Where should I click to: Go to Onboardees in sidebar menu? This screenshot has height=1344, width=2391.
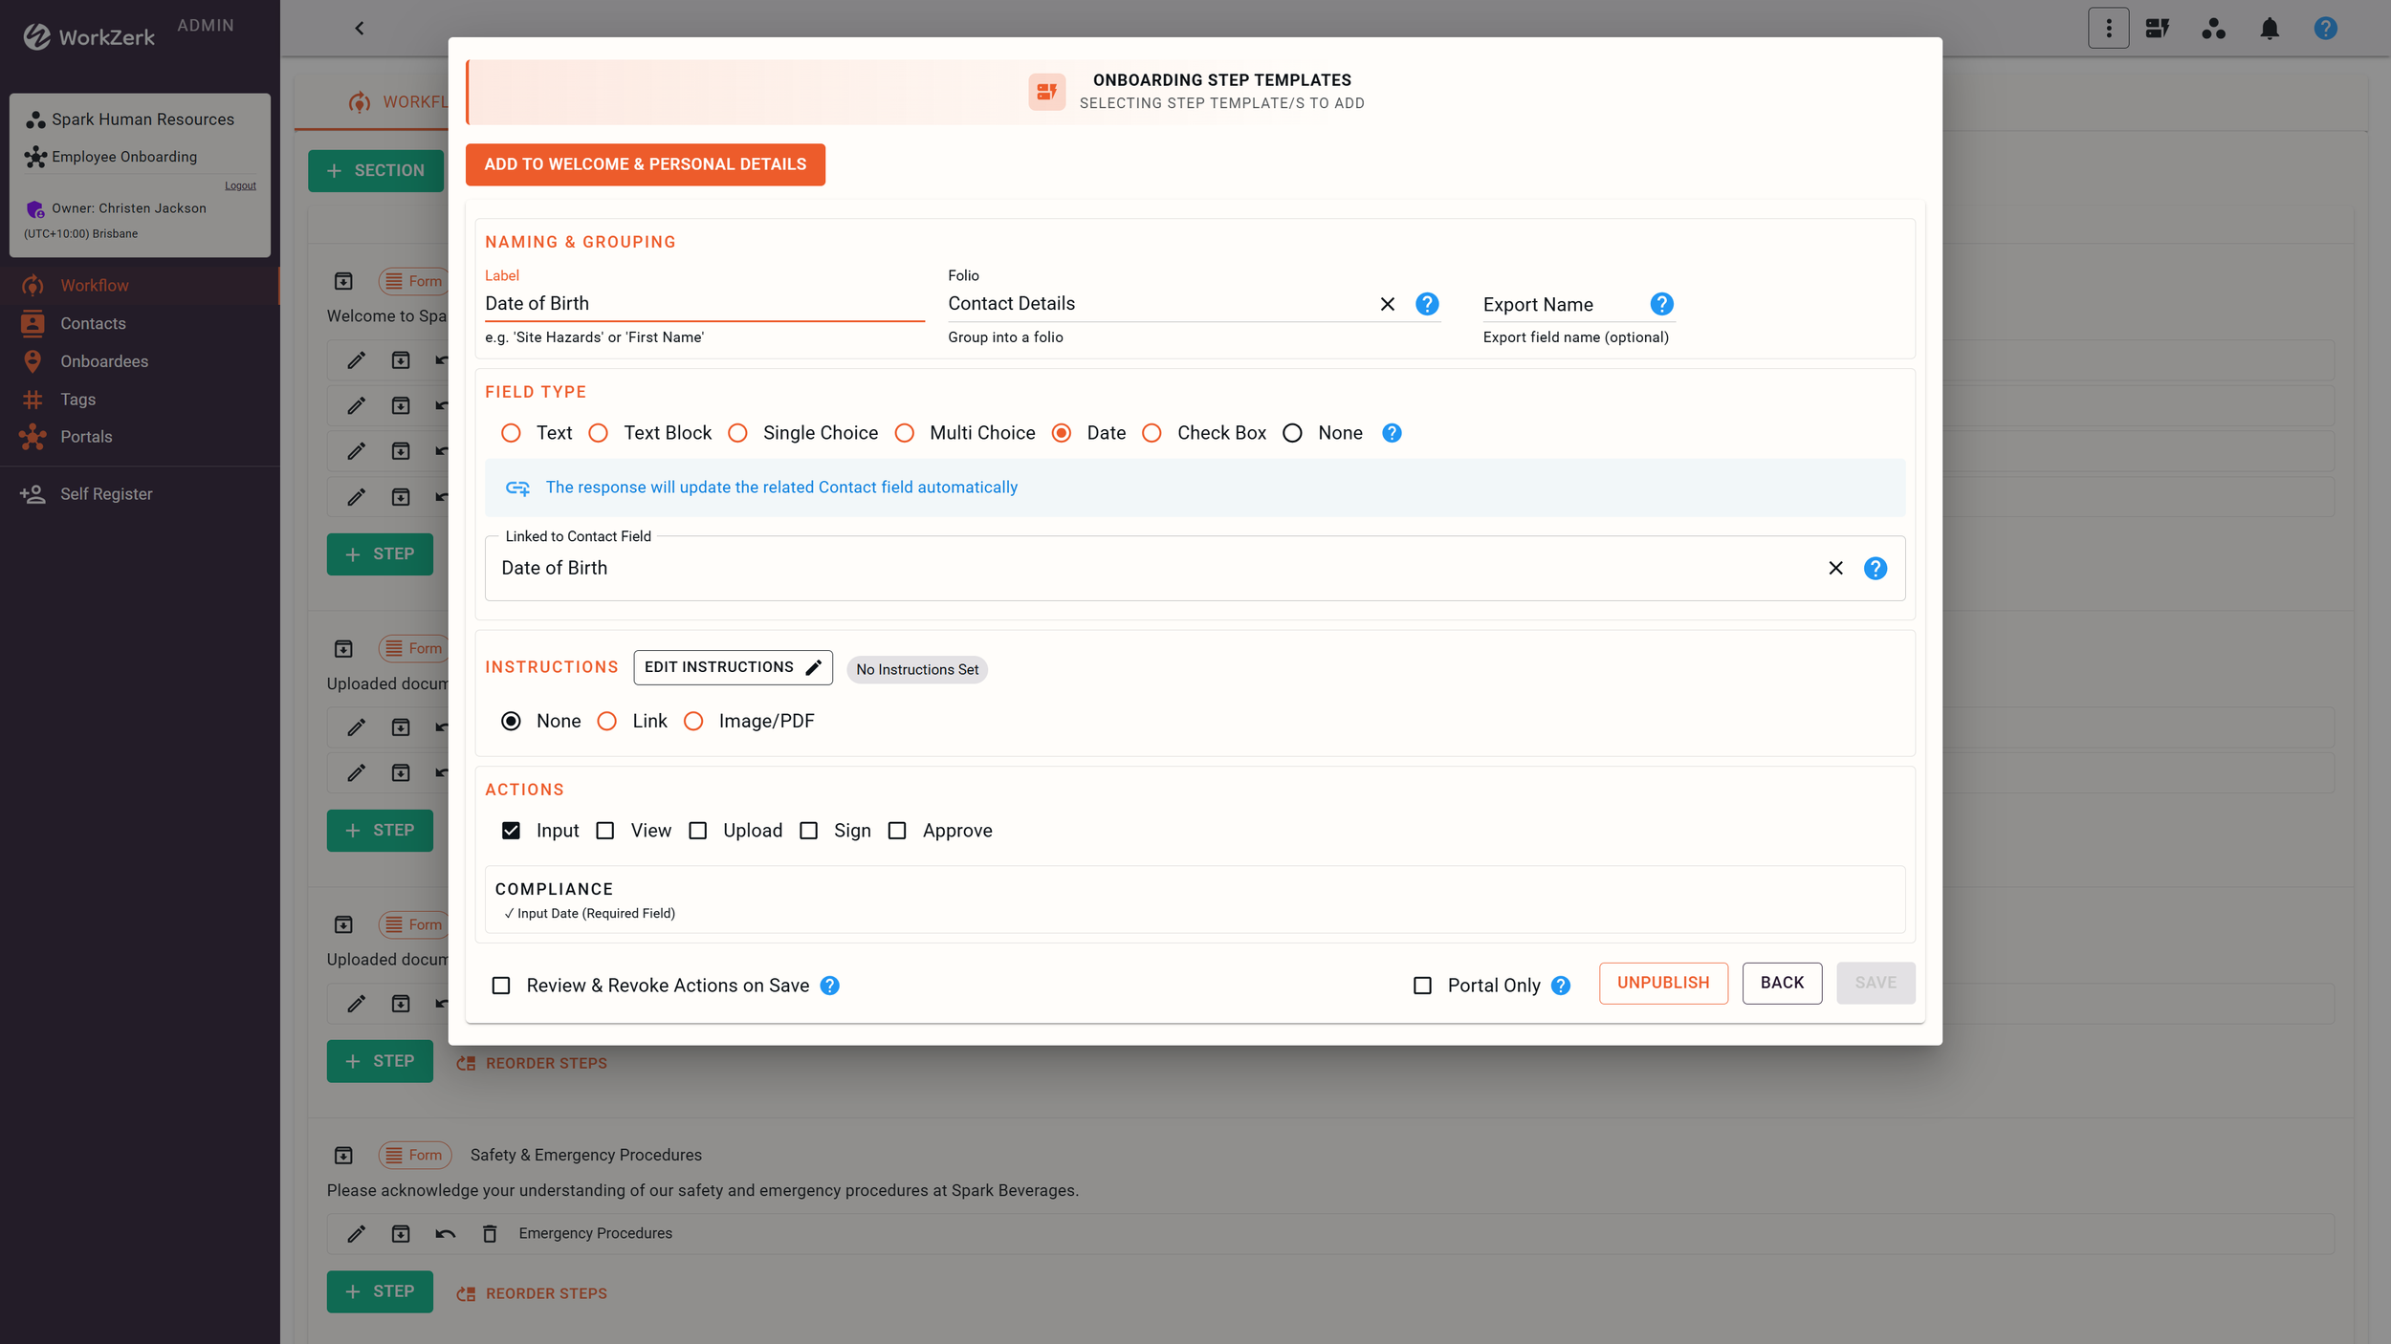tap(104, 361)
